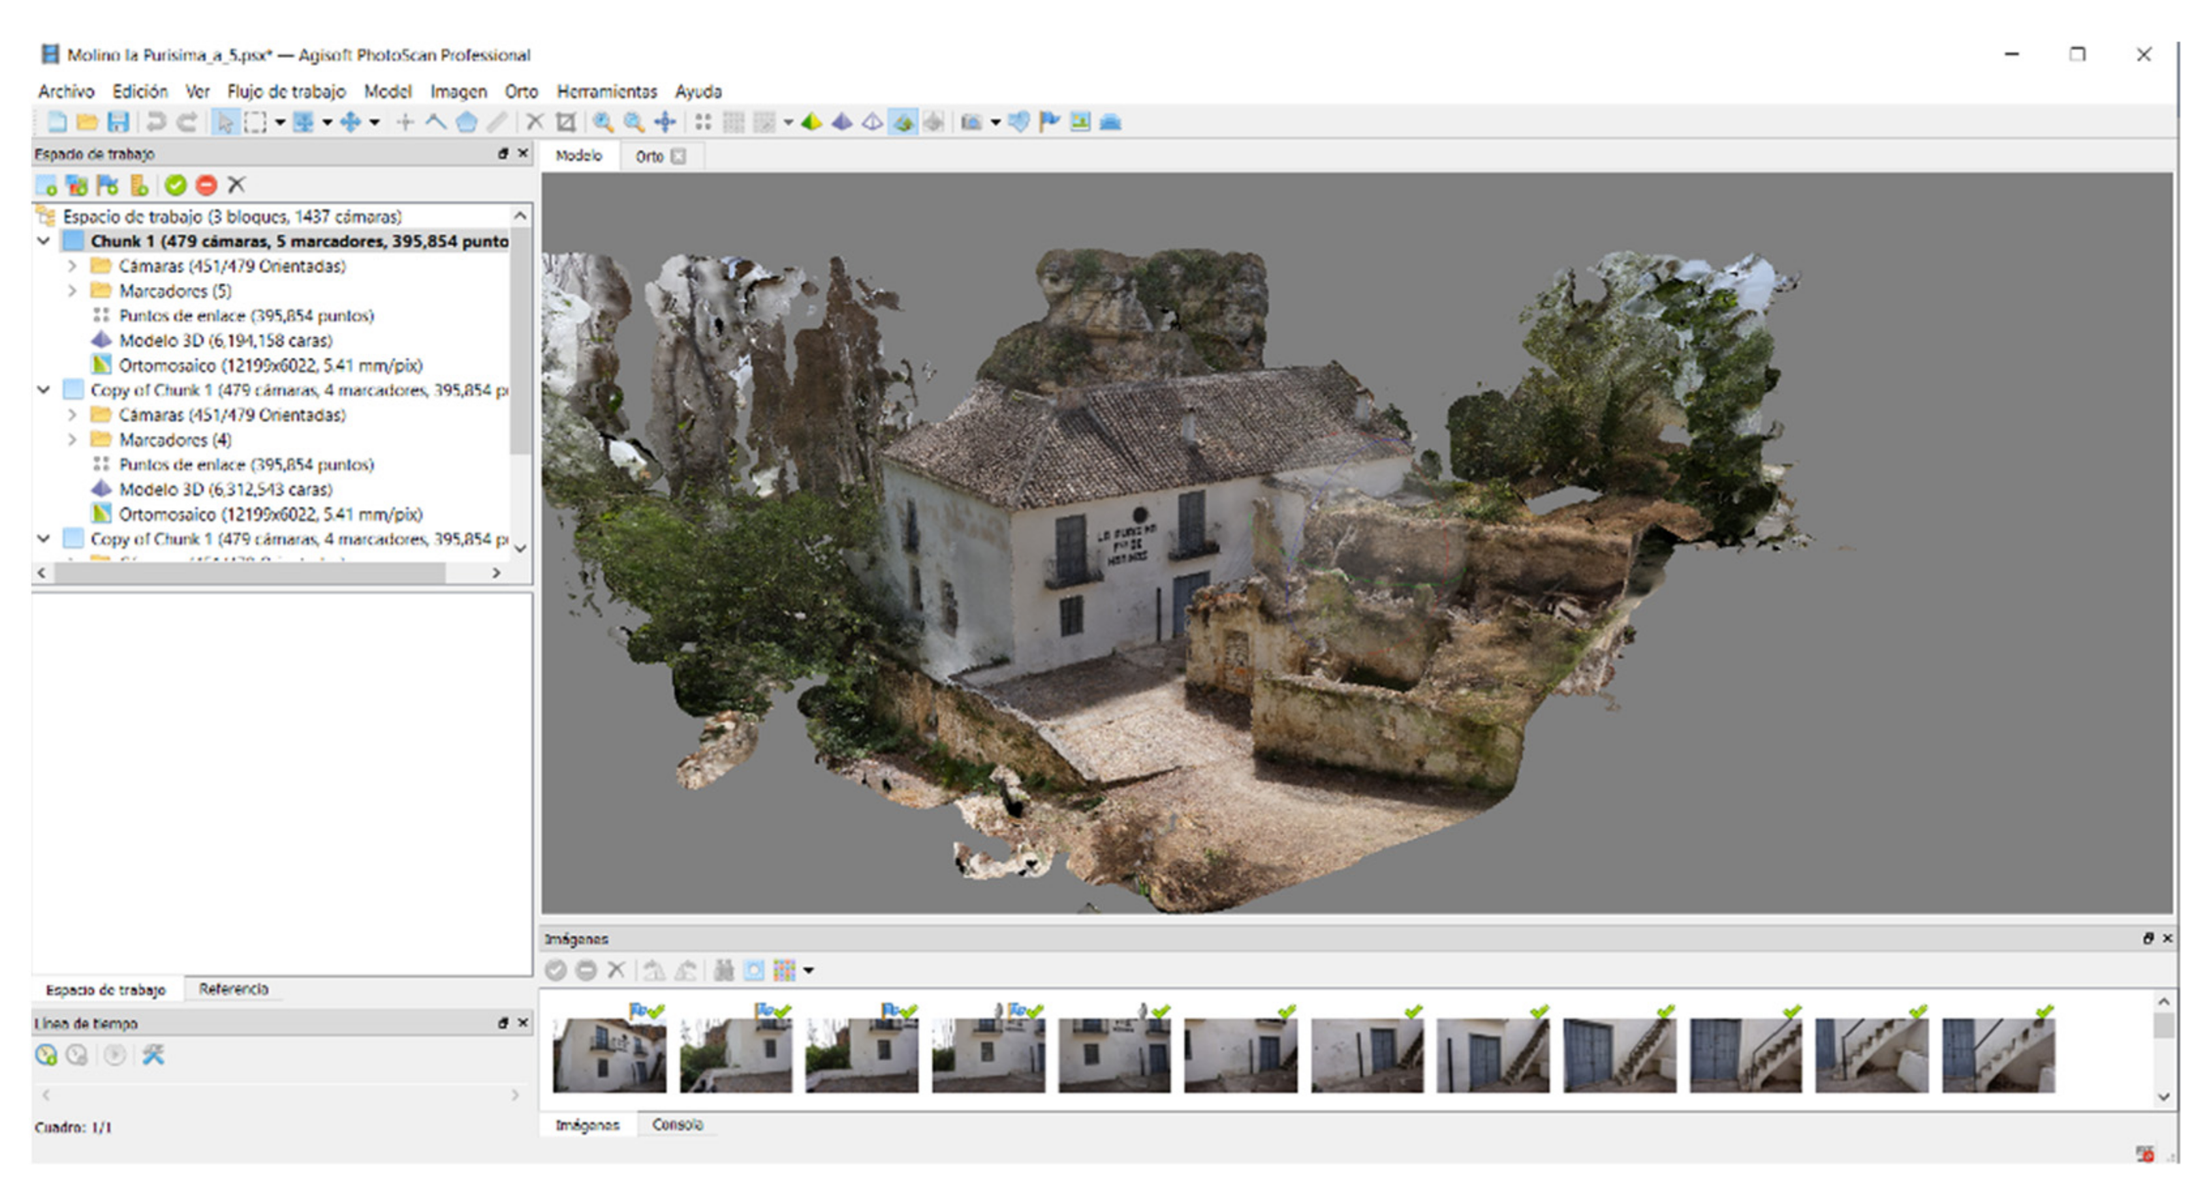The height and width of the screenshot is (1190, 2209).
Task: Click the crop selection icon
Action: coord(565,122)
